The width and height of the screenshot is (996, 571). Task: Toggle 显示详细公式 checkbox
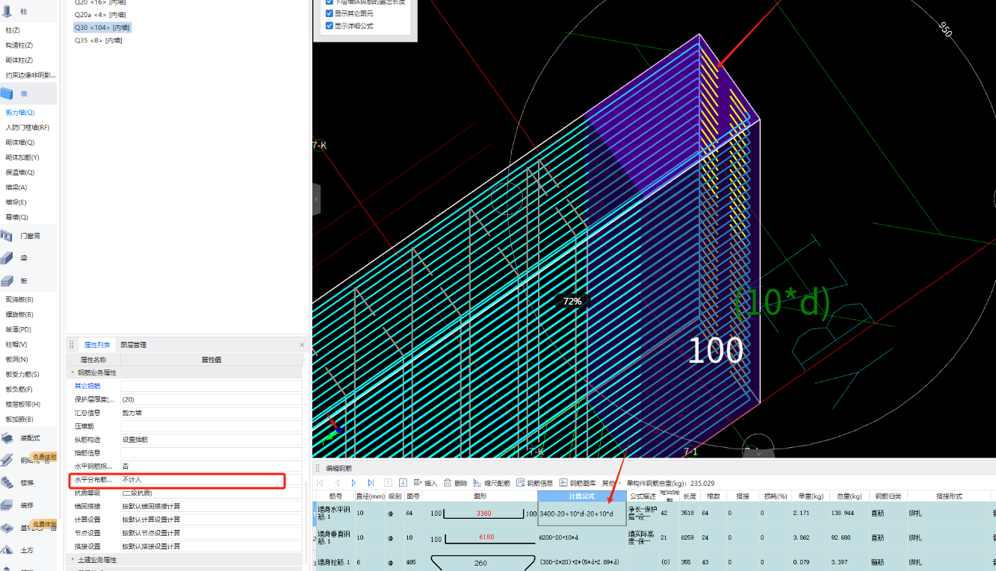[330, 25]
